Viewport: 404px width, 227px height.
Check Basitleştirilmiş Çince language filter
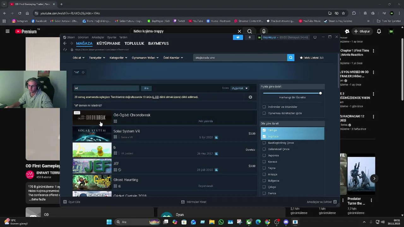pos(264,143)
